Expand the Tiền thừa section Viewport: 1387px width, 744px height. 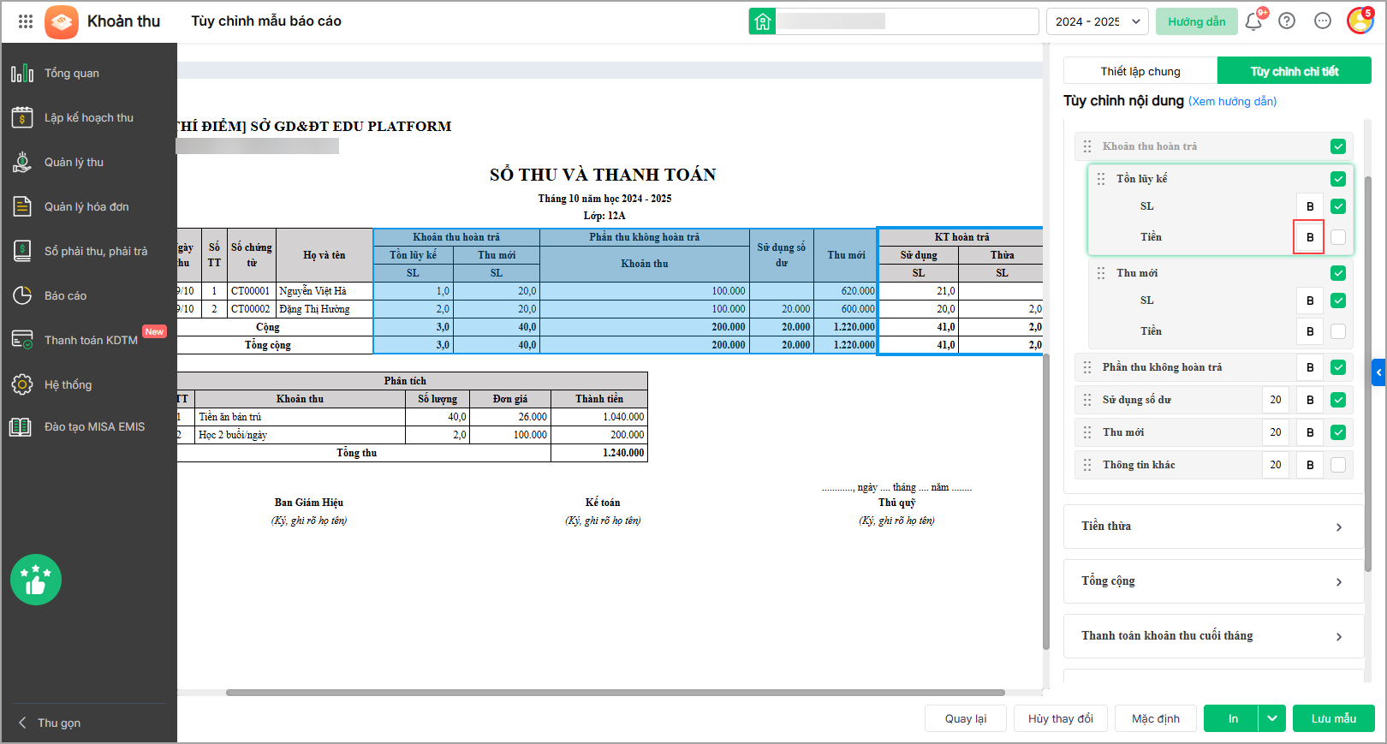1213,527
